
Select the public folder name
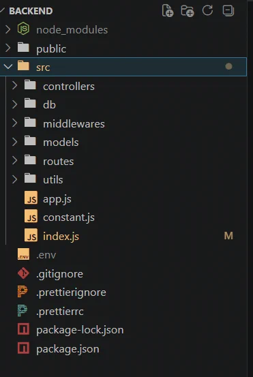pyautogui.click(x=51, y=49)
